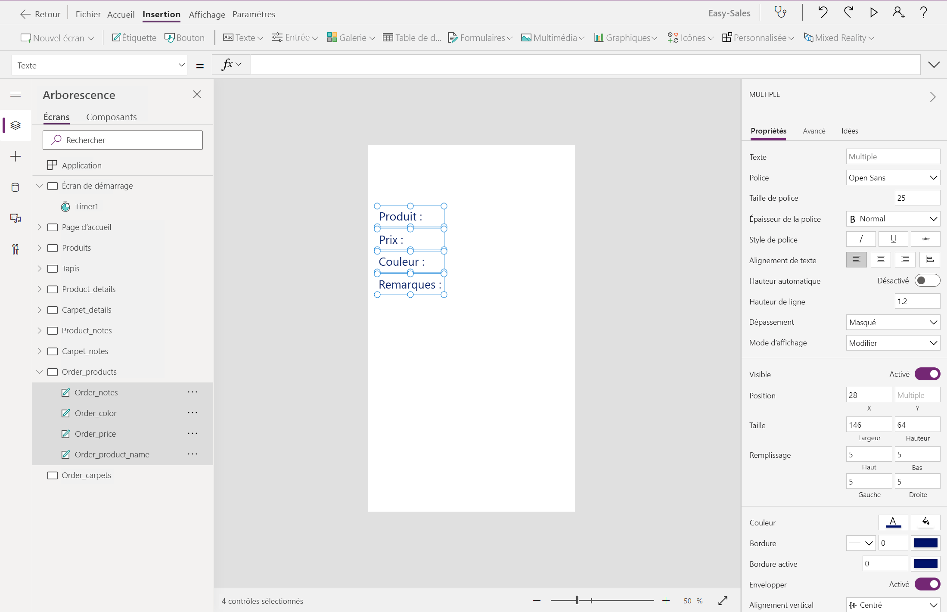The image size is (947, 612).
Task: Click the Italic style button
Action: pos(860,239)
